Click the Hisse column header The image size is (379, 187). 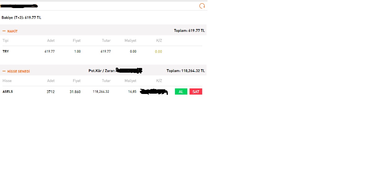7,81
